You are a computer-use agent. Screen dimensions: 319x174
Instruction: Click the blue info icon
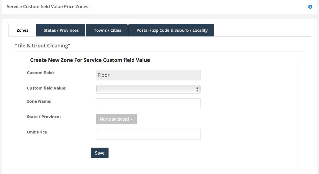(310, 7)
